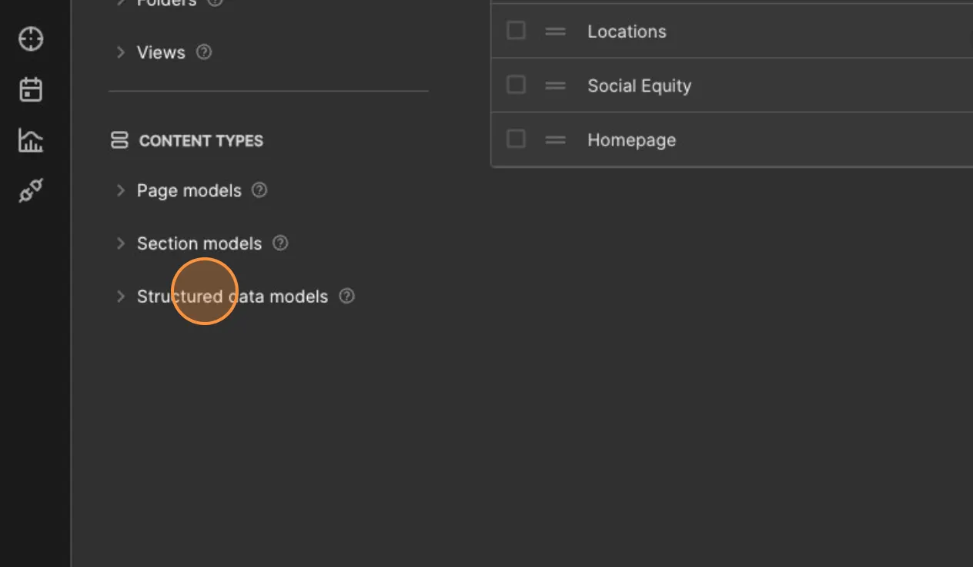Grab the drag handle on the Locations row
The image size is (973, 567).
click(x=556, y=32)
